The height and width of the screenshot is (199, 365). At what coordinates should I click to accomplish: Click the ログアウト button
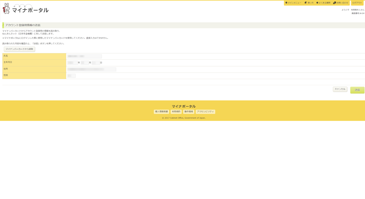(x=357, y=3)
